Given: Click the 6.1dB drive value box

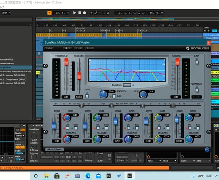Looking at the screenshot, I should pyautogui.click(x=118, y=141).
